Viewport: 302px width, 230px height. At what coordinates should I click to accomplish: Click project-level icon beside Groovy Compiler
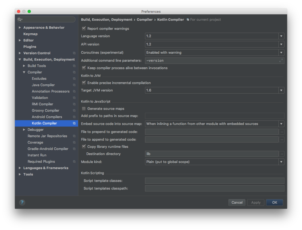click(74, 110)
